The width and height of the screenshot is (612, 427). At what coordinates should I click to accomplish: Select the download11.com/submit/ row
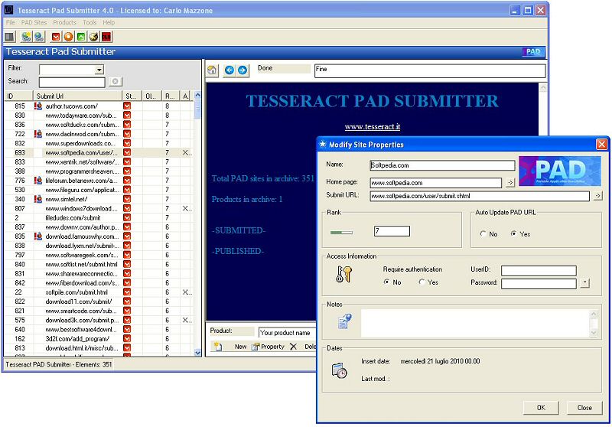(x=99, y=302)
